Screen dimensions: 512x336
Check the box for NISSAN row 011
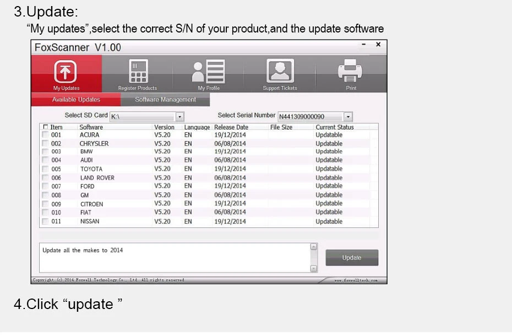tap(45, 221)
